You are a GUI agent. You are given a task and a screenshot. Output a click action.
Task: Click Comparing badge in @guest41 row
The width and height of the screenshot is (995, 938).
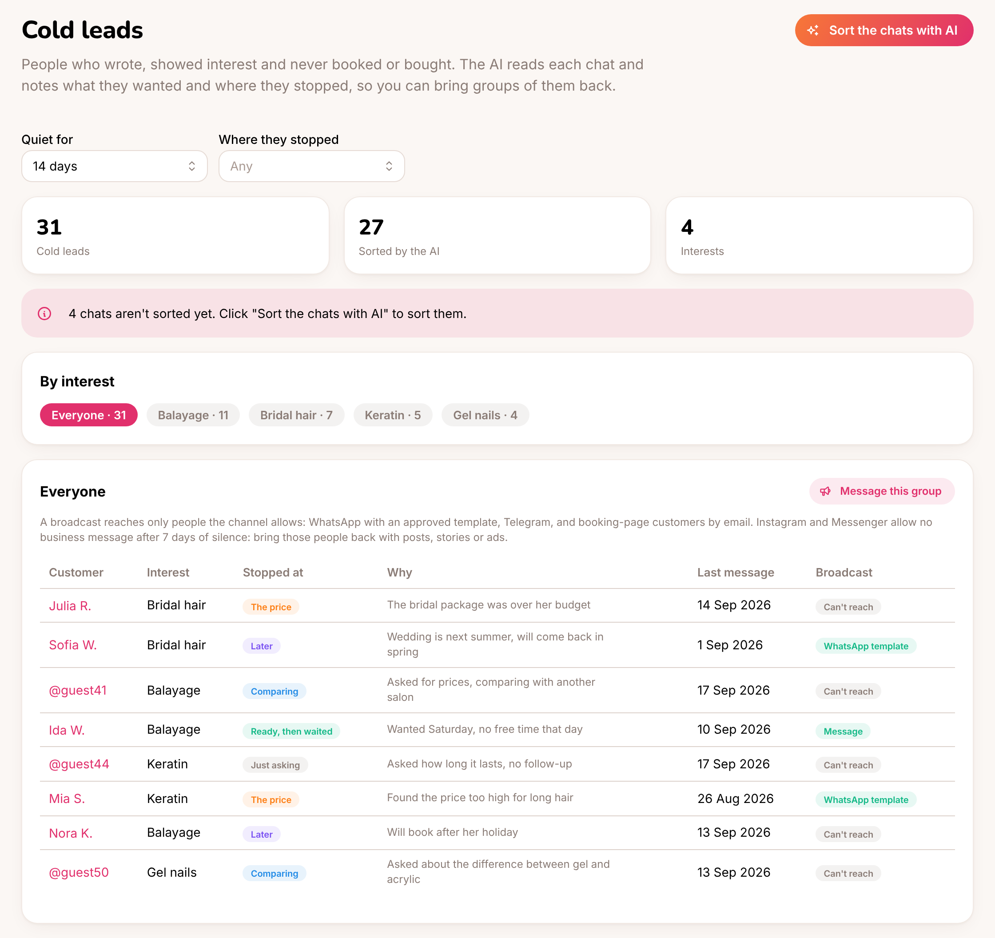click(275, 691)
